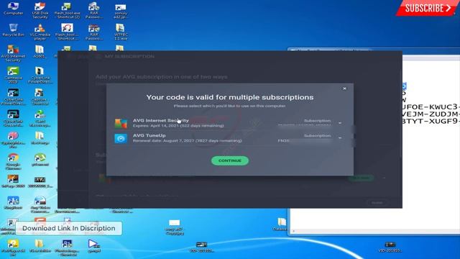Open the Recycle Bin desktop icon
This screenshot has width=460, height=259.
click(x=13, y=30)
